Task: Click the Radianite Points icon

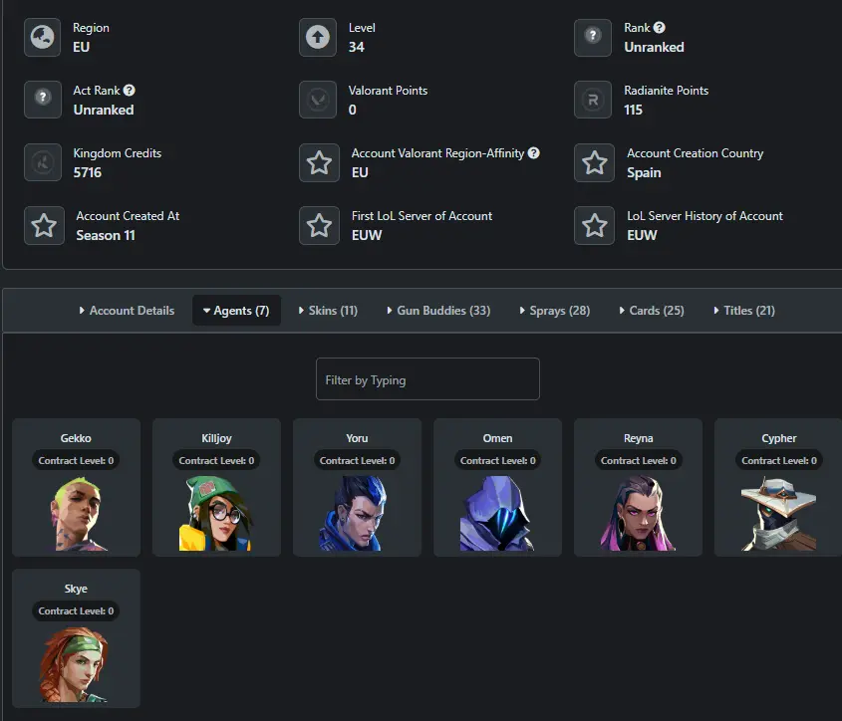Action: pyautogui.click(x=593, y=100)
